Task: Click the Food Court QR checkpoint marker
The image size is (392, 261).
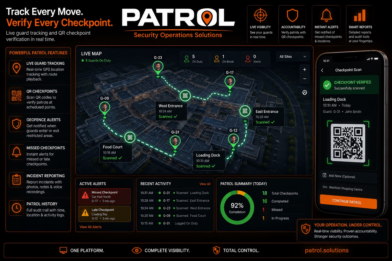Action: pos(130,138)
